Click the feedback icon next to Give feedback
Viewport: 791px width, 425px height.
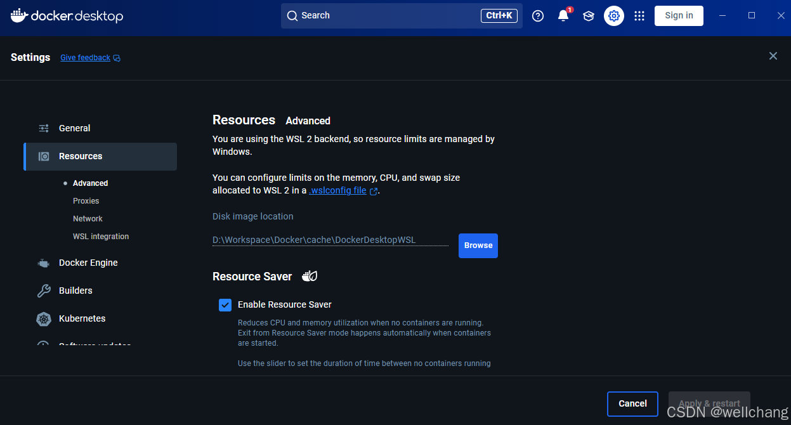(x=117, y=58)
